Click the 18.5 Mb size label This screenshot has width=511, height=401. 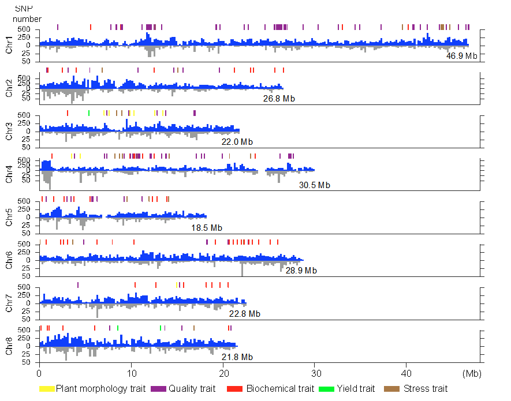point(207,228)
